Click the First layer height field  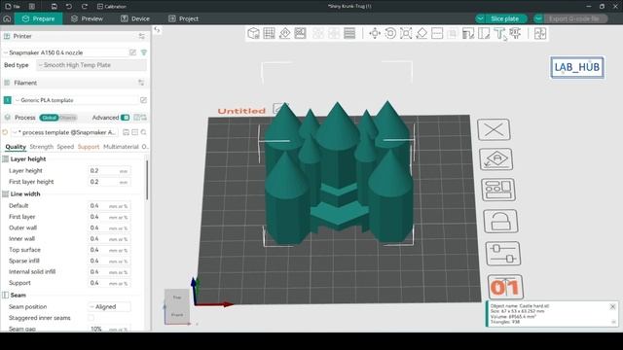pyautogui.click(x=109, y=182)
